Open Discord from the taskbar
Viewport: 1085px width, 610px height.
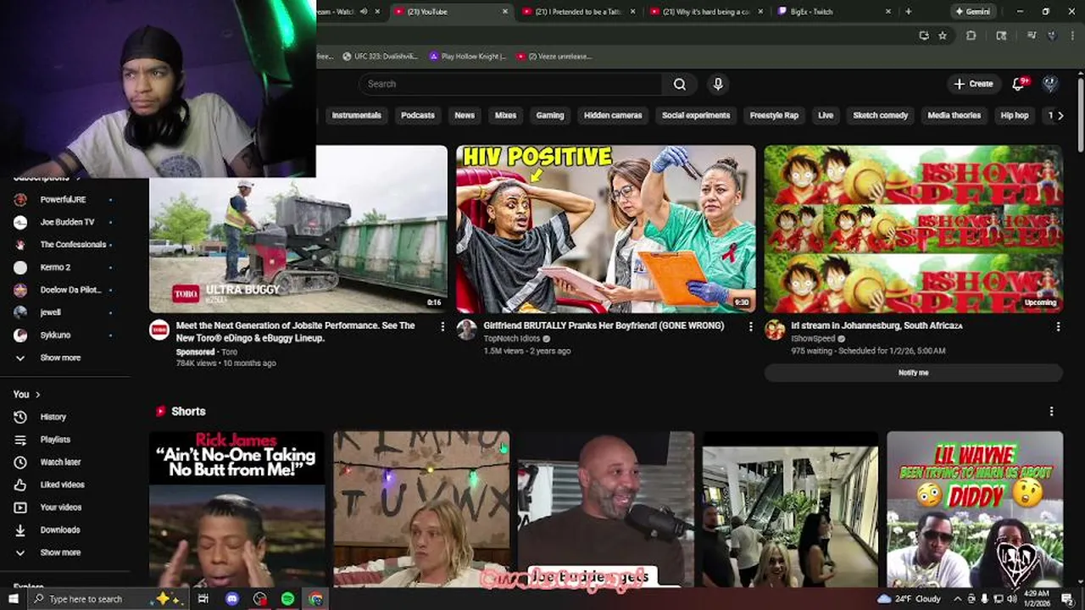tap(232, 599)
